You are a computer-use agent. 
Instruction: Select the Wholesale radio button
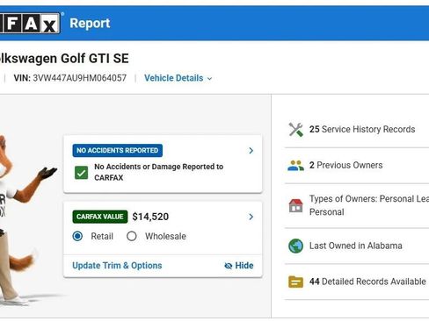point(132,236)
